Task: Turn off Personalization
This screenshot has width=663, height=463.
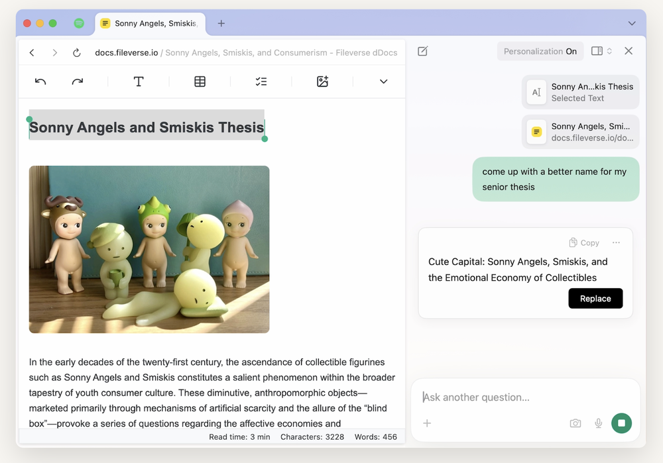Action: [x=540, y=50]
